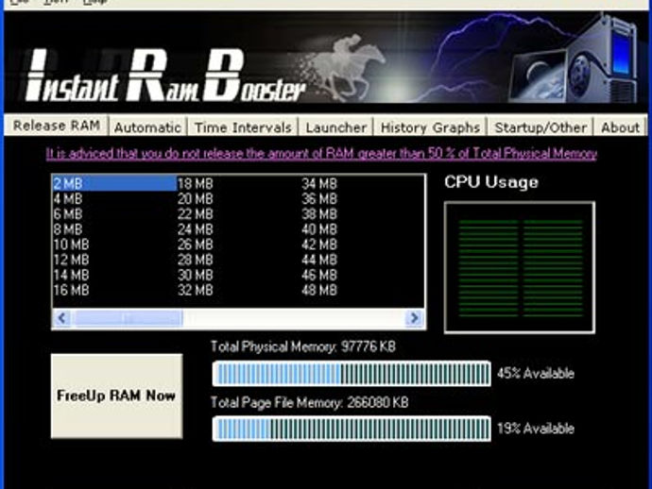Select 8 MB in the list
Screen dimensions: 652x489
[68, 229]
